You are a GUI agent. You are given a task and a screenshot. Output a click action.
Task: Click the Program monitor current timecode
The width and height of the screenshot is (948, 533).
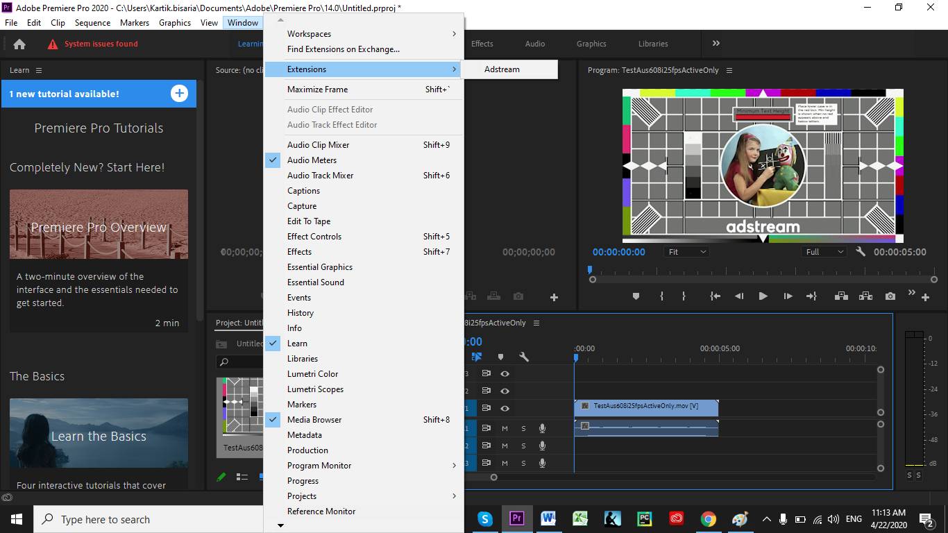tap(619, 252)
